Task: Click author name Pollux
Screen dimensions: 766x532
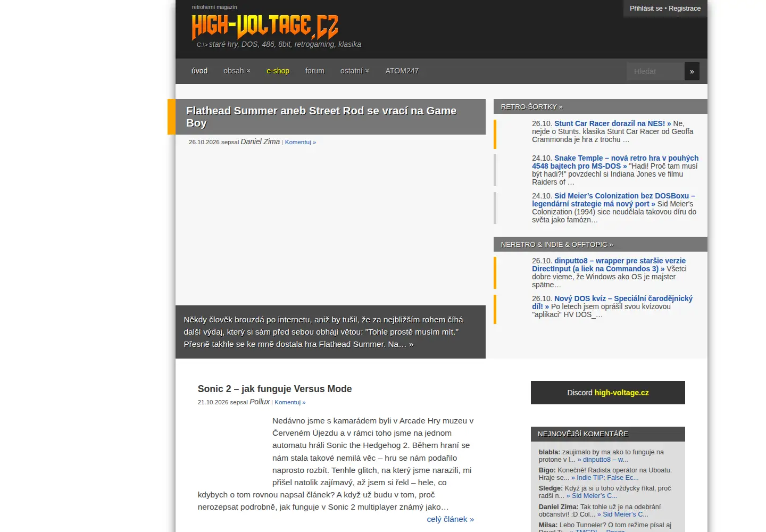Action: (260, 402)
